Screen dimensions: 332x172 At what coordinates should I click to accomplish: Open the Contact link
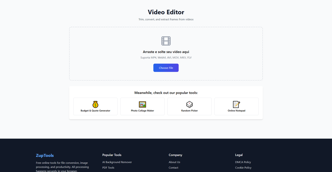[173, 168]
